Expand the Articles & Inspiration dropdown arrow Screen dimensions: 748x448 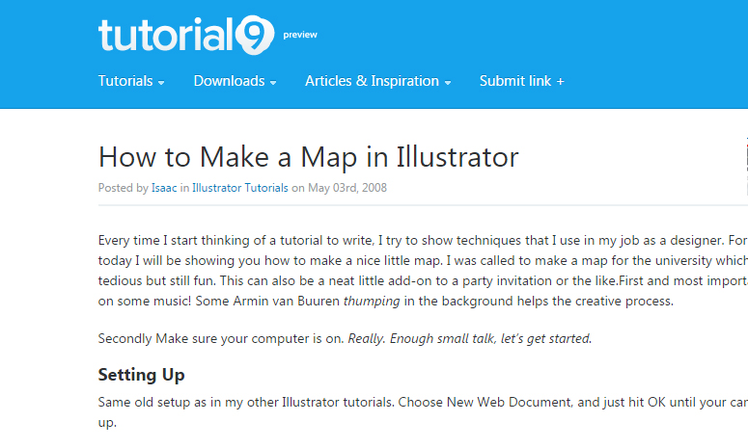point(448,83)
